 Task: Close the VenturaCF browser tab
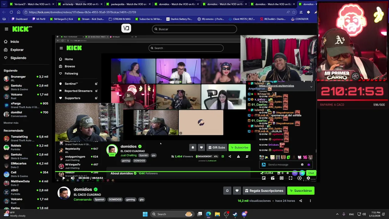click(53, 4)
